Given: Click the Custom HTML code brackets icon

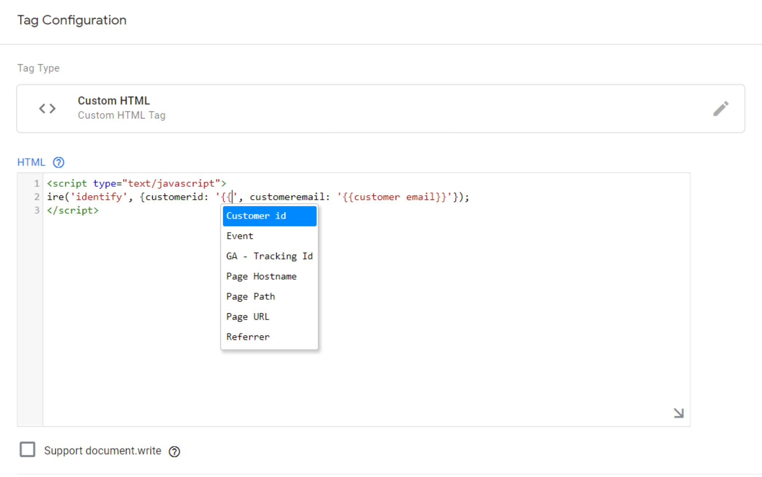Looking at the screenshot, I should click(x=47, y=108).
